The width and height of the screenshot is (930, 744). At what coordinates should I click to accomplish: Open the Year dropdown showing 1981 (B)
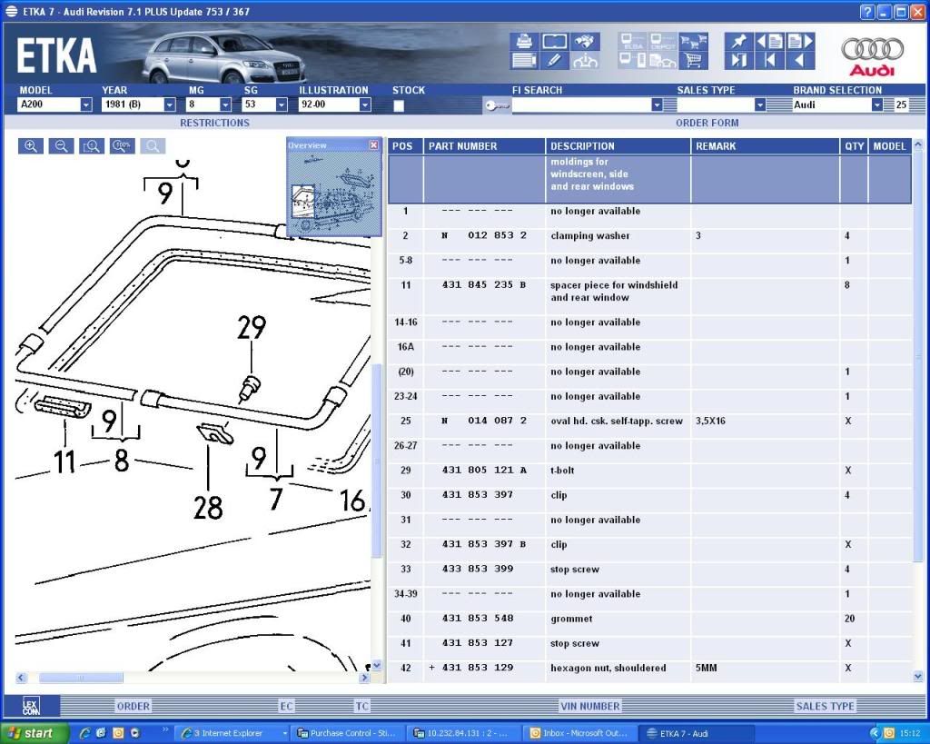169,105
